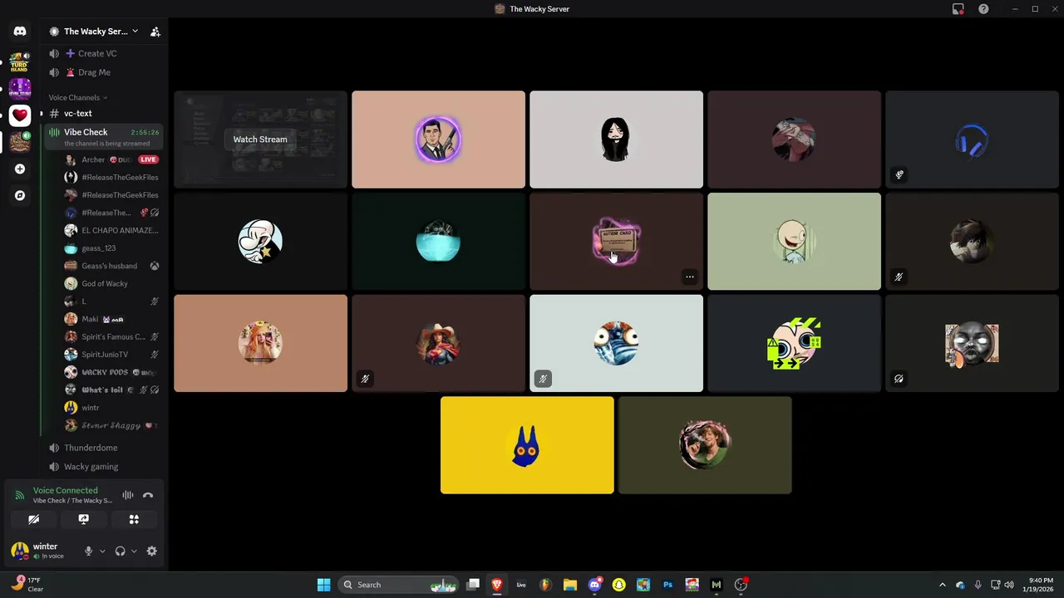Toggle the camera on/off button
The height and width of the screenshot is (598, 1064).
[x=33, y=519]
